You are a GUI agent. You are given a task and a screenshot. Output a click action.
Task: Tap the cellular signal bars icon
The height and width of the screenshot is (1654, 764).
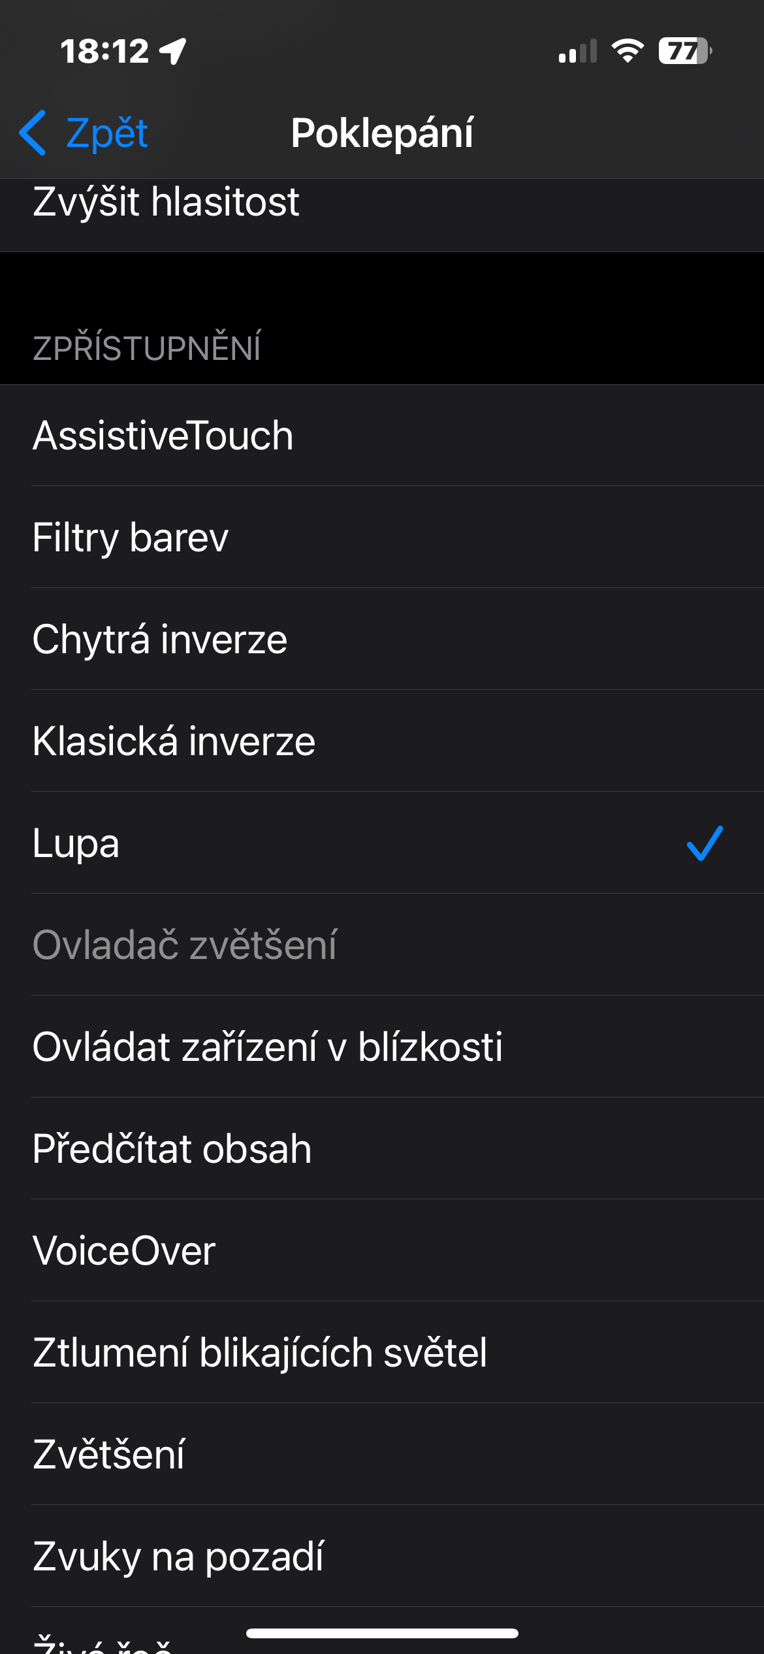(578, 51)
